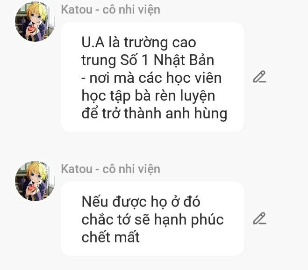This screenshot has height=270, width=308.
Task: Select the line "học tập bà rèn luyện"
Action: [148, 96]
